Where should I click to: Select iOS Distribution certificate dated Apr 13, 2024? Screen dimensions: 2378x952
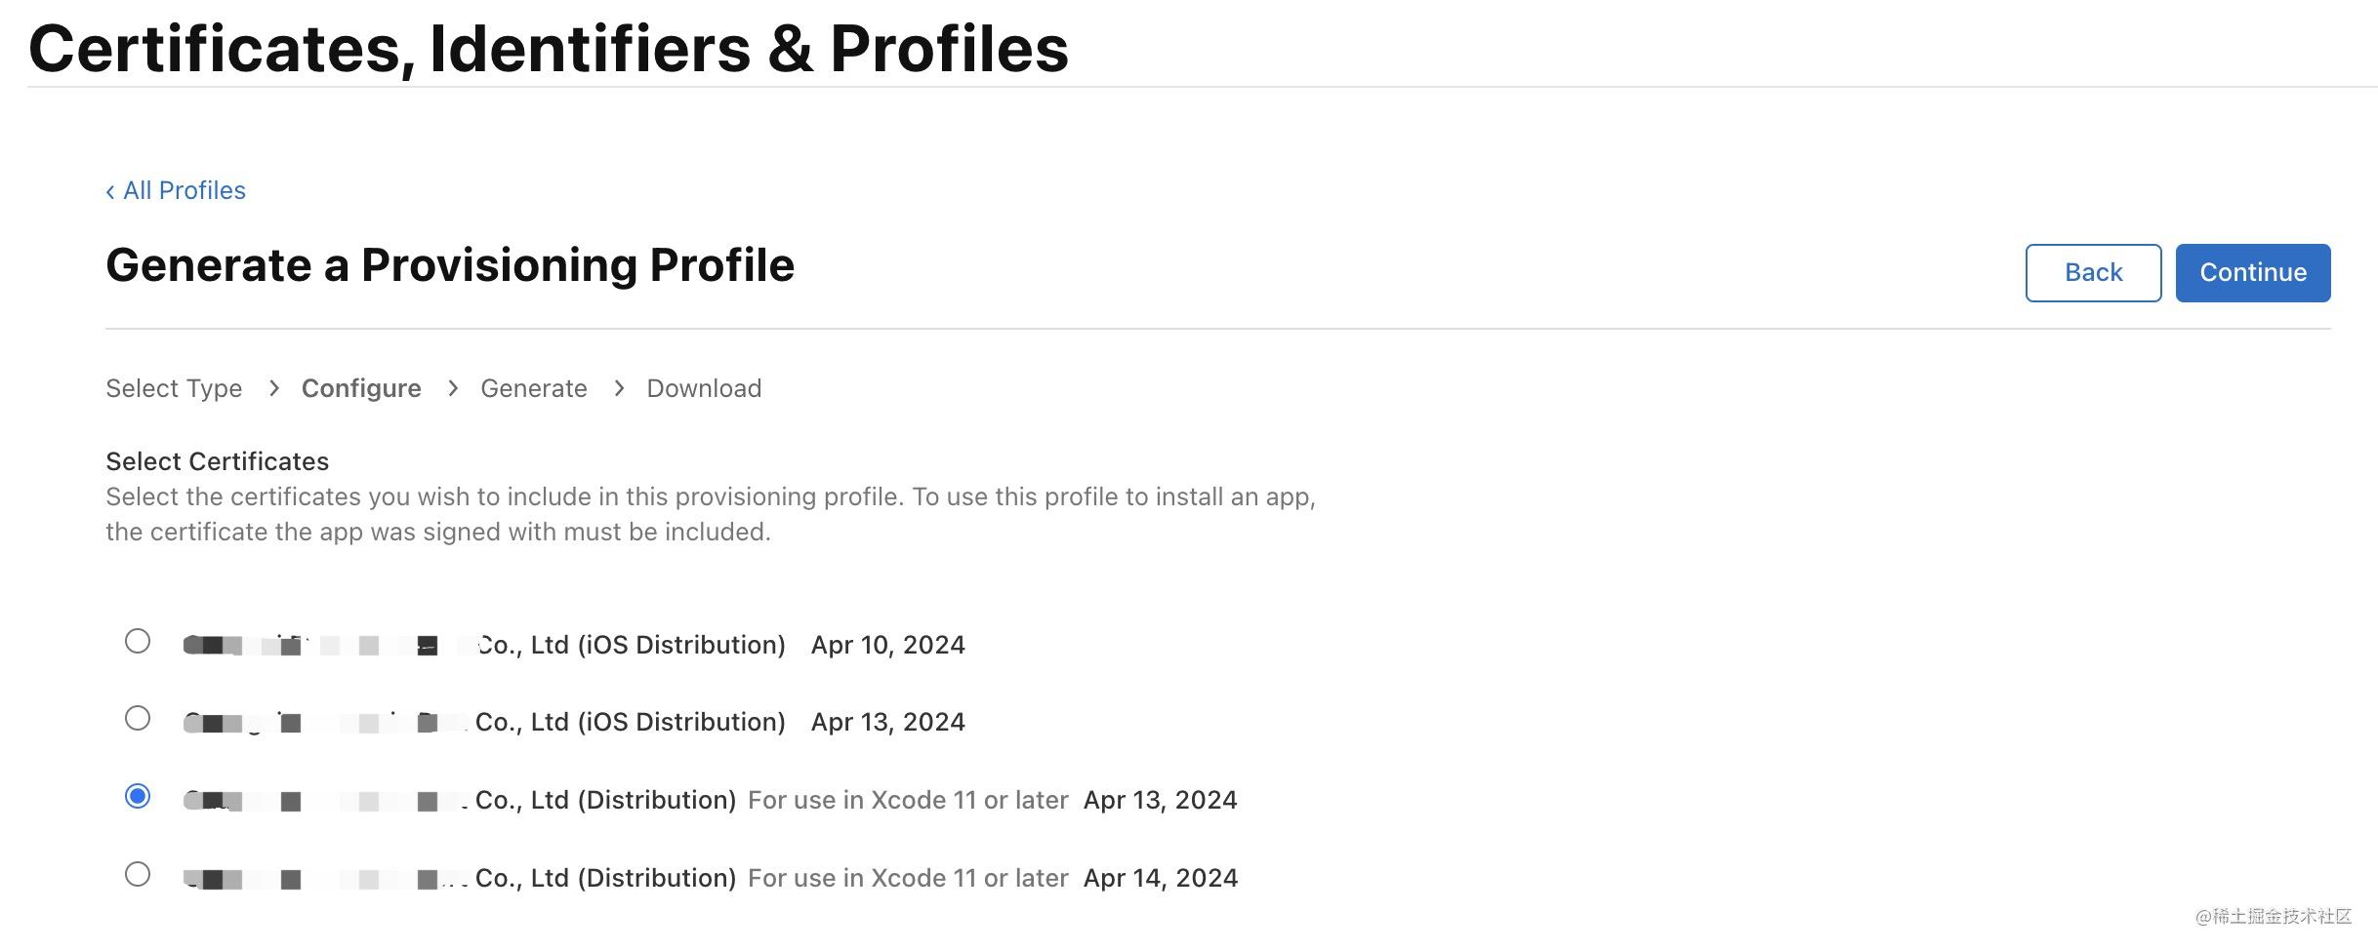[138, 719]
